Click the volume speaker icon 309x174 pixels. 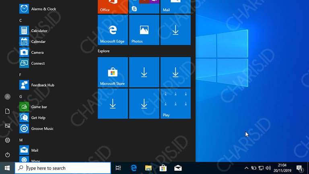tap(268, 168)
